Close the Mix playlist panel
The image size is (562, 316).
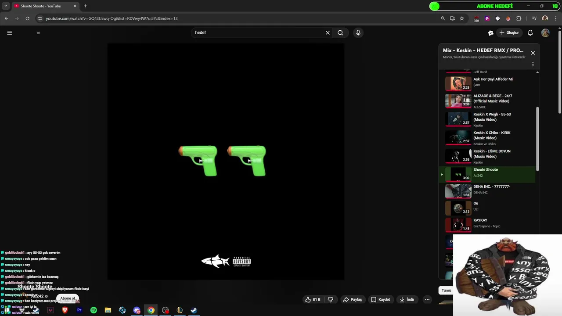tap(533, 53)
